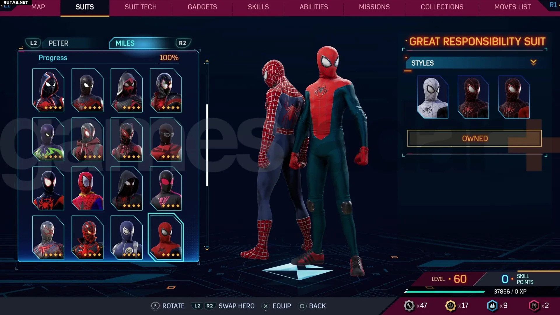The height and width of the screenshot is (315, 560).
Task: Click the blue hexagon token showing x9
Action: (x=492, y=306)
